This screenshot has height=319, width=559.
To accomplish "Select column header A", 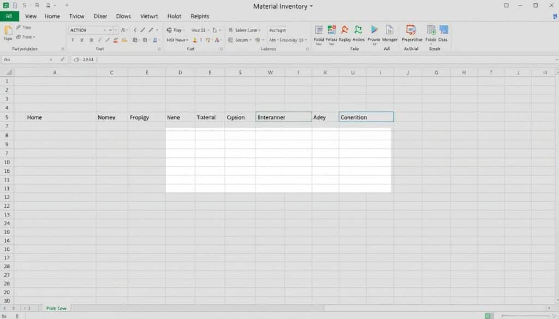I will [x=55, y=73].
